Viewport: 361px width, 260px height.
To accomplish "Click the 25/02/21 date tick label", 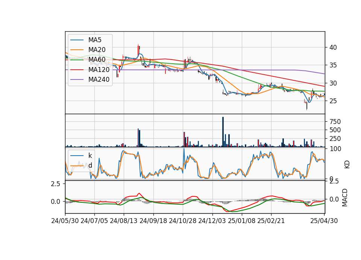I will tap(271, 221).
